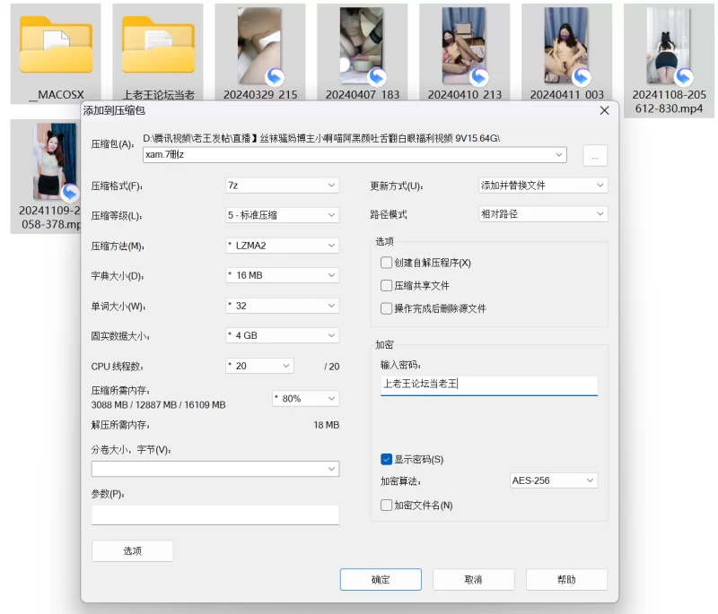Expand the 压缩等级 dropdown

pyautogui.click(x=282, y=215)
